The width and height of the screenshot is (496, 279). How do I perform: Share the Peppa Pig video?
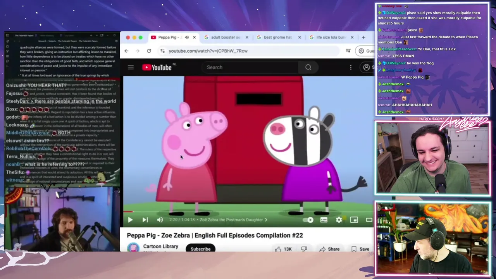(329, 249)
